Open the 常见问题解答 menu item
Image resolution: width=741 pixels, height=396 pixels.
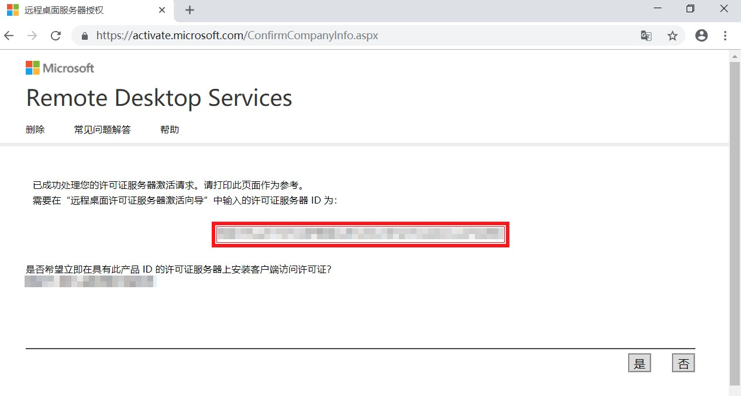coord(102,129)
